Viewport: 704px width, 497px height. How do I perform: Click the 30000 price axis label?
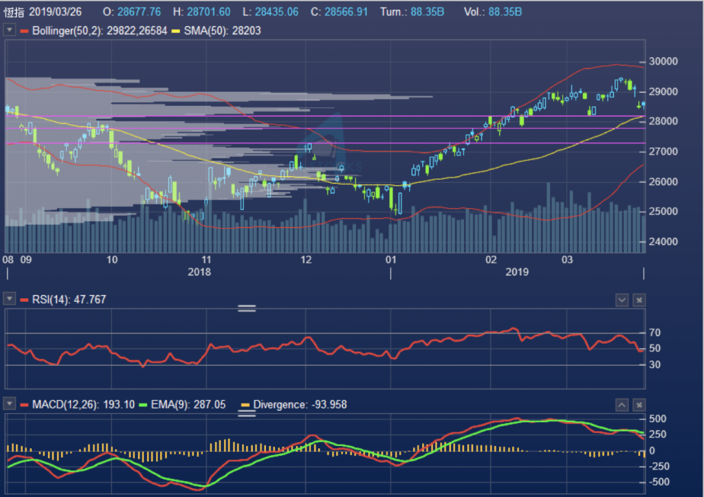[663, 61]
